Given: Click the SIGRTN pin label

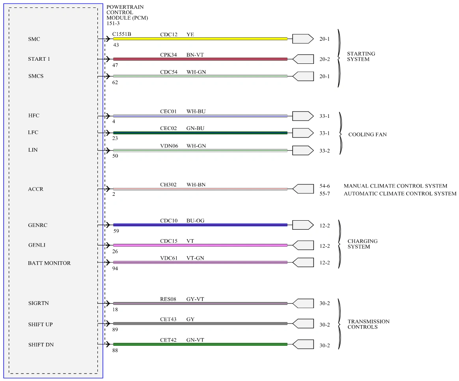Looking at the screenshot, I should pos(38,303).
